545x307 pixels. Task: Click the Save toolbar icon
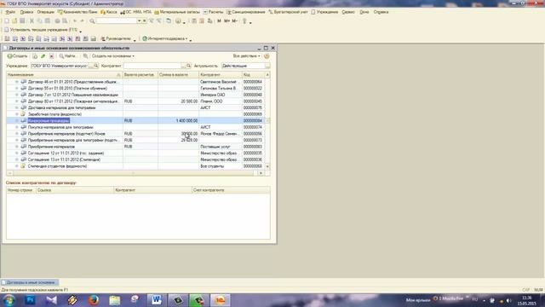tap(22, 20)
